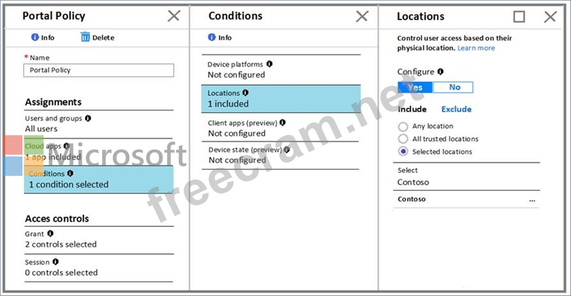Click info icon next to Configure
The height and width of the screenshot is (296, 571).
pos(441,71)
